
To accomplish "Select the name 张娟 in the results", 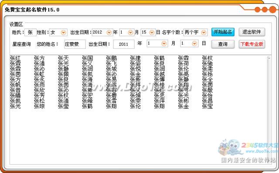I will click(x=136, y=95).
